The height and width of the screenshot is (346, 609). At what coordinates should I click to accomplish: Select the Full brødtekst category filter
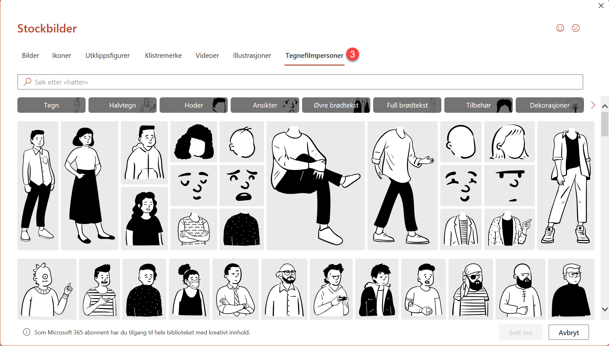[x=407, y=105]
